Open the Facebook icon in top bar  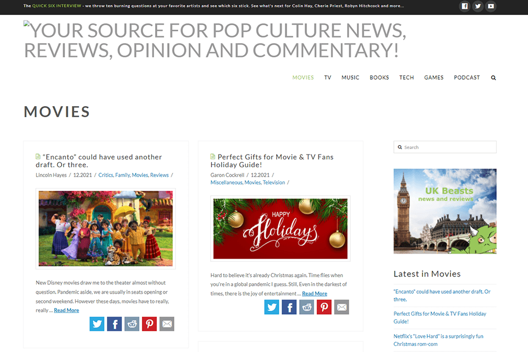pyautogui.click(x=465, y=6)
